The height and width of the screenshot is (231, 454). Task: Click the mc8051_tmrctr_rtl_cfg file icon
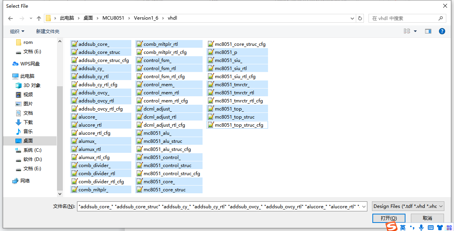click(x=211, y=101)
